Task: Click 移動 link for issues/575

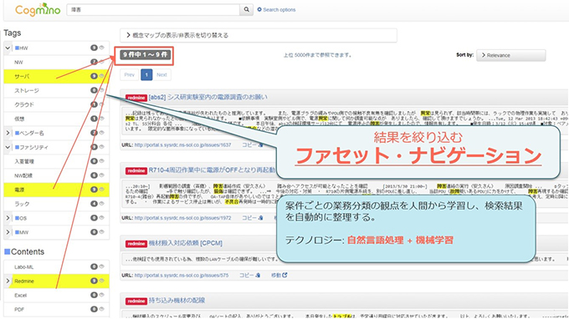Action: 279,276
